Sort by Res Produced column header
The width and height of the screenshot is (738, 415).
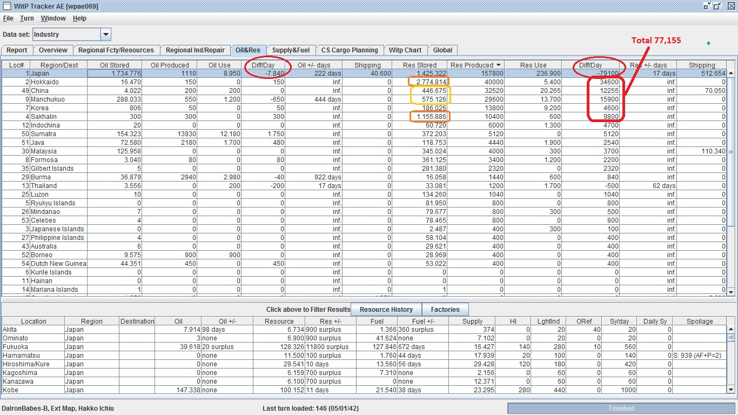tap(475, 65)
